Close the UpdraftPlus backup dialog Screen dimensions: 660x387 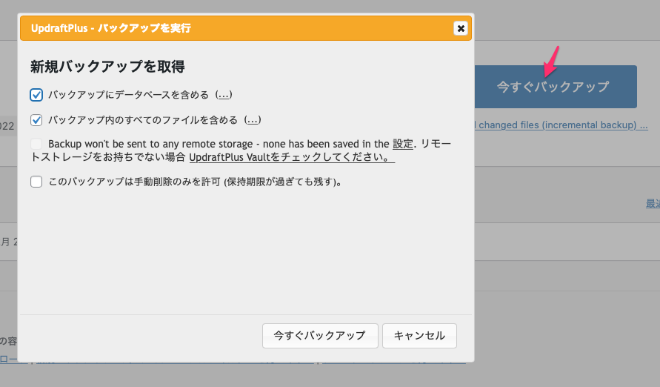tap(461, 28)
